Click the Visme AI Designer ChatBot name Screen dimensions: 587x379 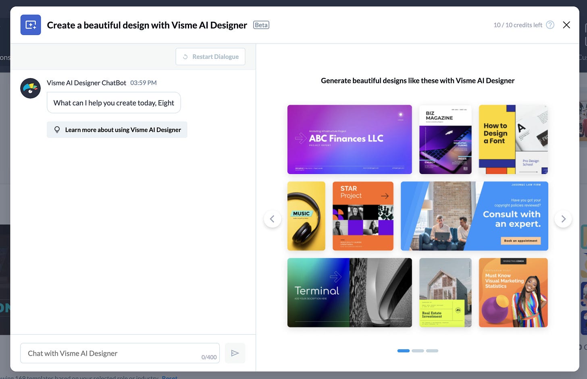click(86, 83)
